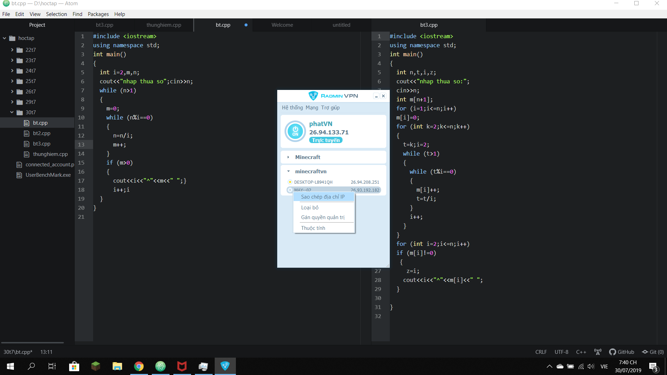Collapse the minecraftvn network group

tap(288, 171)
